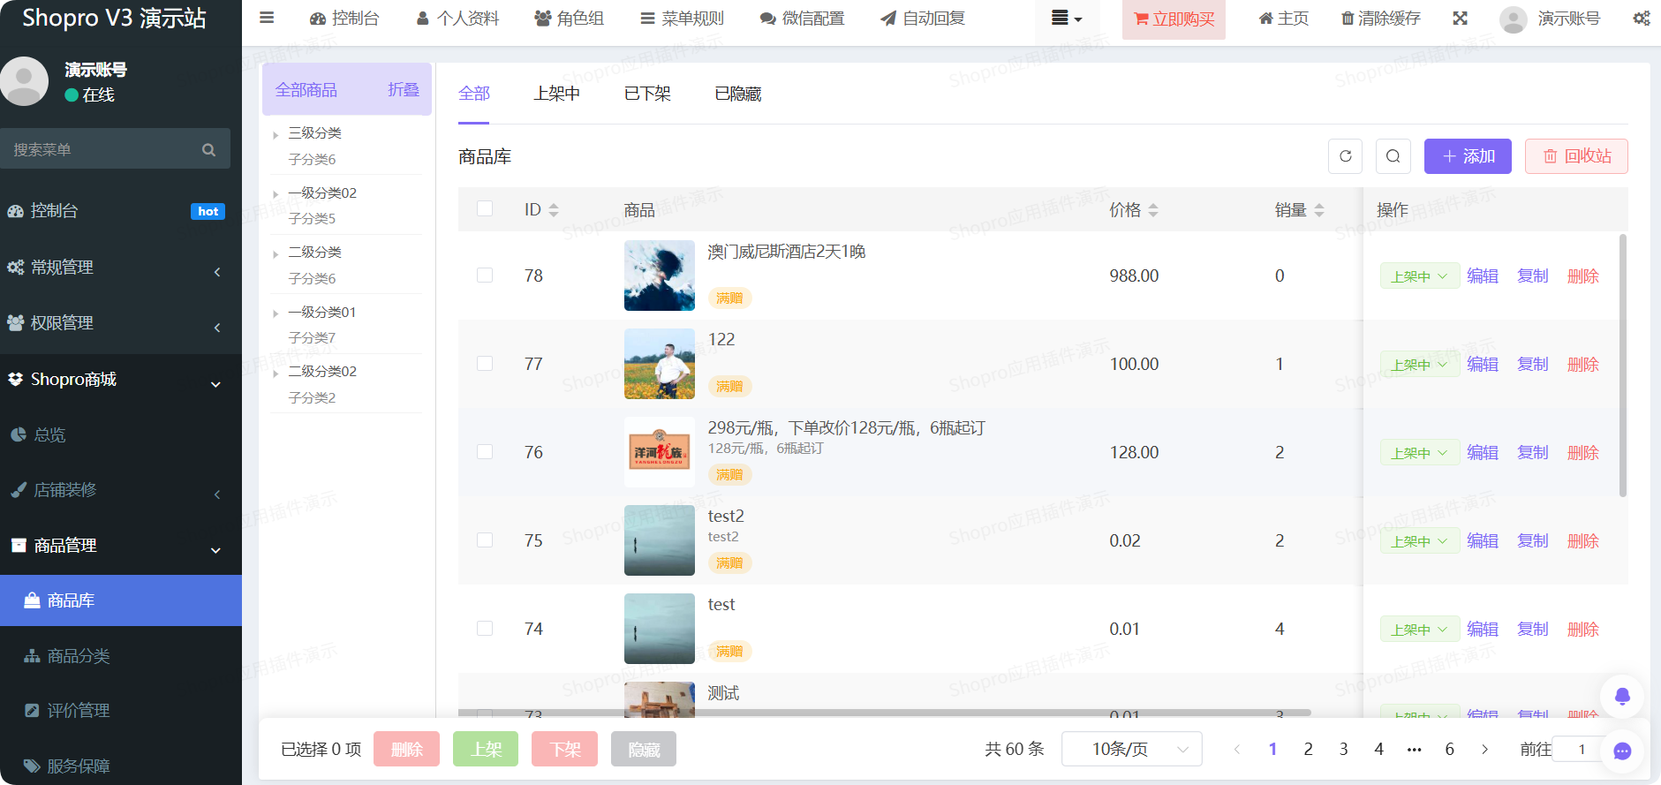Open the 菜单规则 top tab
The height and width of the screenshot is (785, 1661).
pos(682,19)
